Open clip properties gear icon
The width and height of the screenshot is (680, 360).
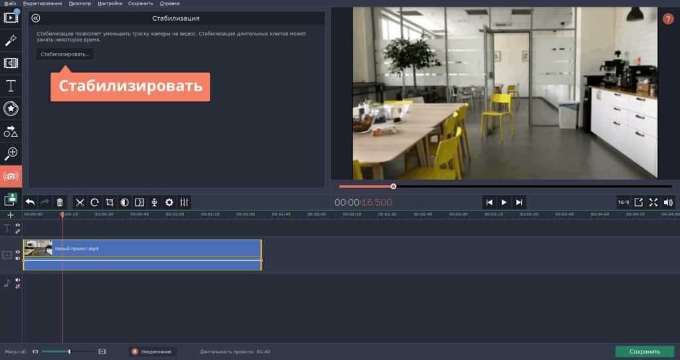[x=169, y=203]
